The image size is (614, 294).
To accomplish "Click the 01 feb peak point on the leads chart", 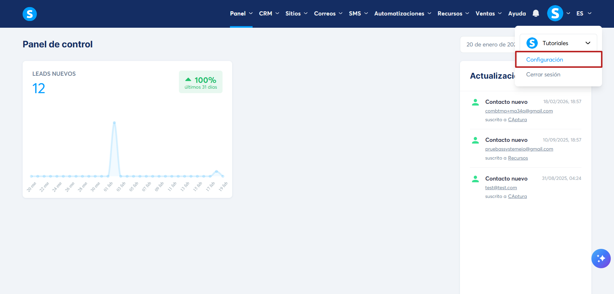I will [114, 123].
